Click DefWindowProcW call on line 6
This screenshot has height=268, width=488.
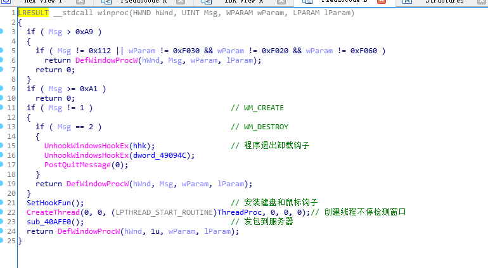pyautogui.click(x=106, y=60)
